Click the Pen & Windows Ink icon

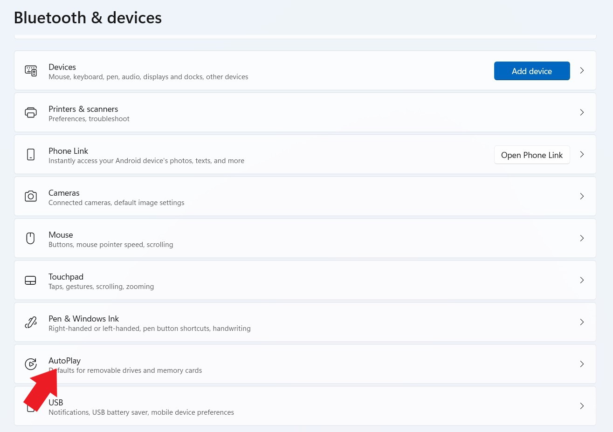tap(31, 322)
